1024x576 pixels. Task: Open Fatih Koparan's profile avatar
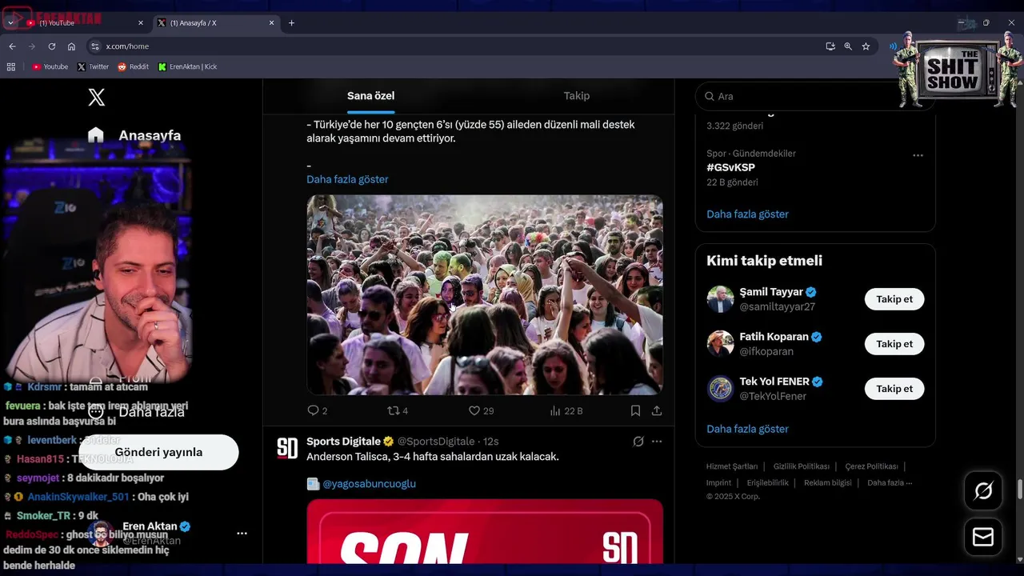pyautogui.click(x=721, y=344)
